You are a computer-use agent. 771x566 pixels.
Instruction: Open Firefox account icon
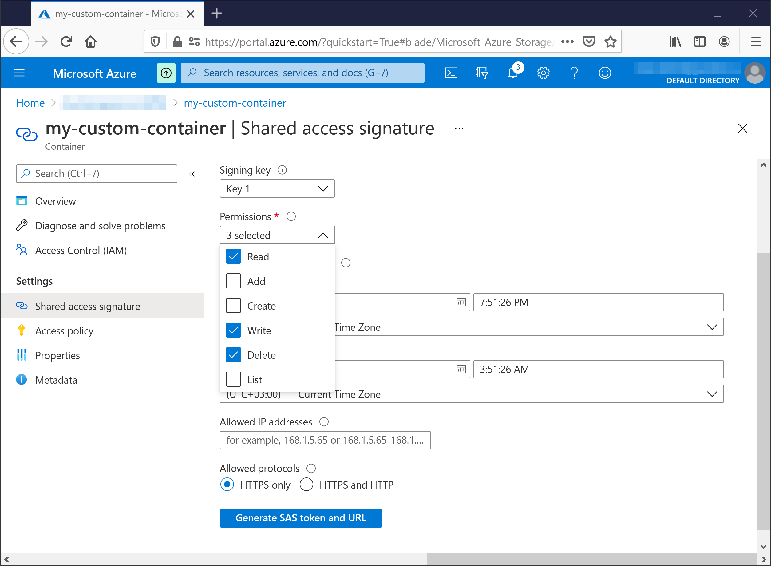point(724,42)
